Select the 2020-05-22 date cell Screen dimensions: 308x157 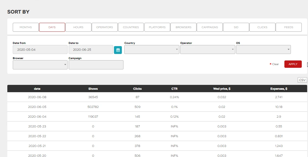(37, 136)
